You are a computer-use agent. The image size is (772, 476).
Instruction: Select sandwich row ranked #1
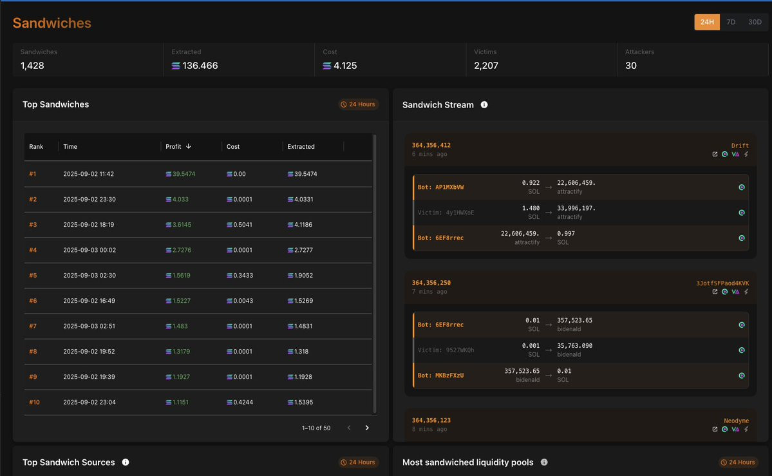198,174
